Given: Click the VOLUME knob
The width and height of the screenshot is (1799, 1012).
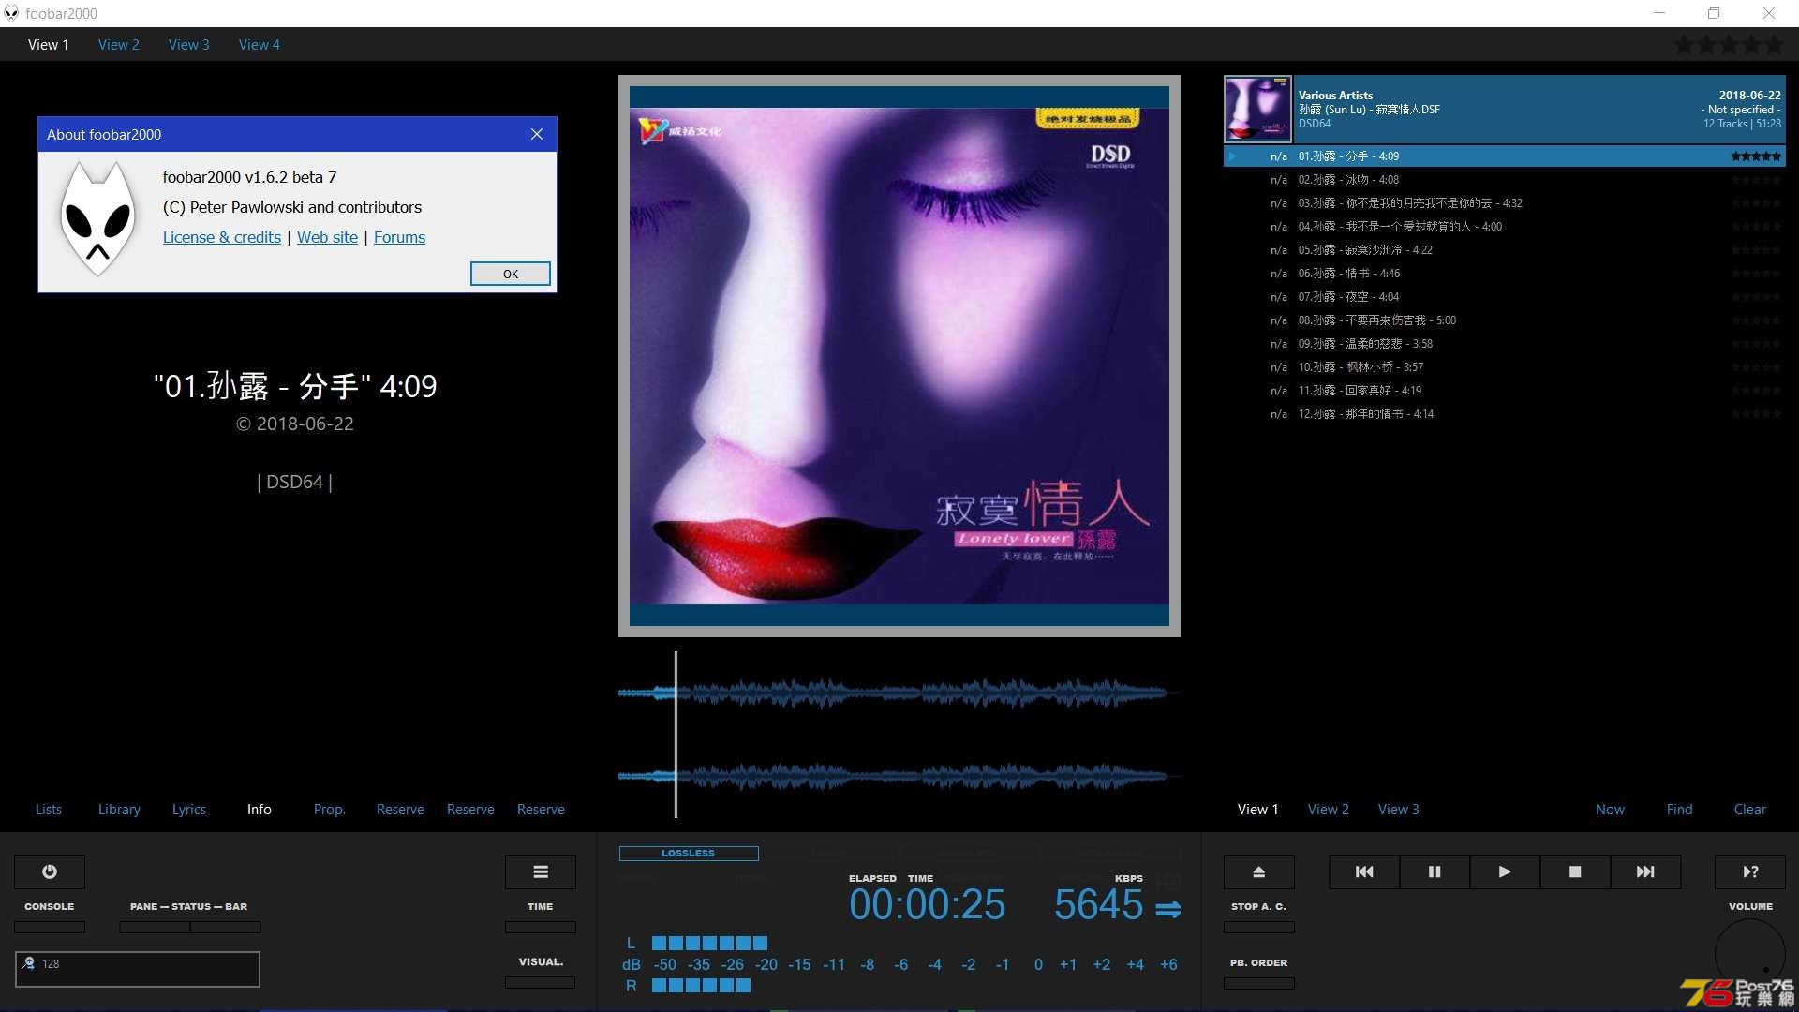Looking at the screenshot, I should 1750,954.
